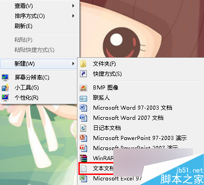Click the contact card icon beside 联系人
Image resolution: width=204 pixels, height=185 pixels.
coord(83,99)
